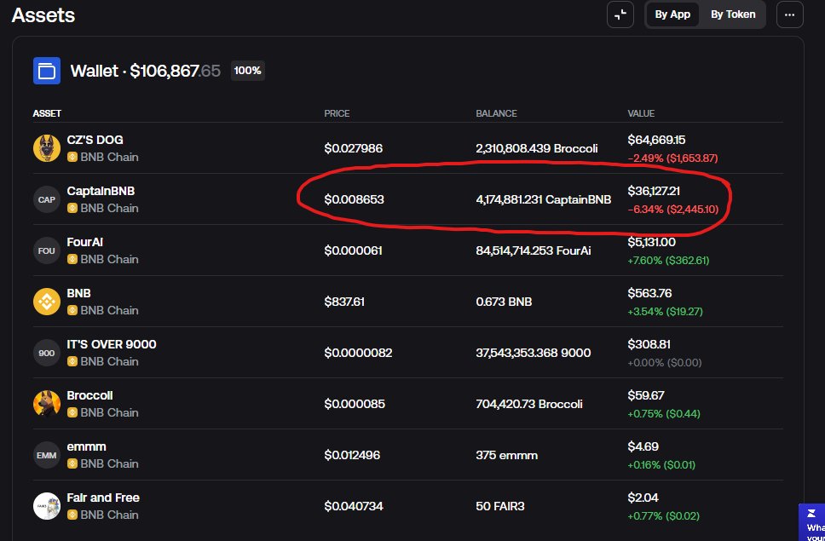Click the blue Wallet icon

47,71
